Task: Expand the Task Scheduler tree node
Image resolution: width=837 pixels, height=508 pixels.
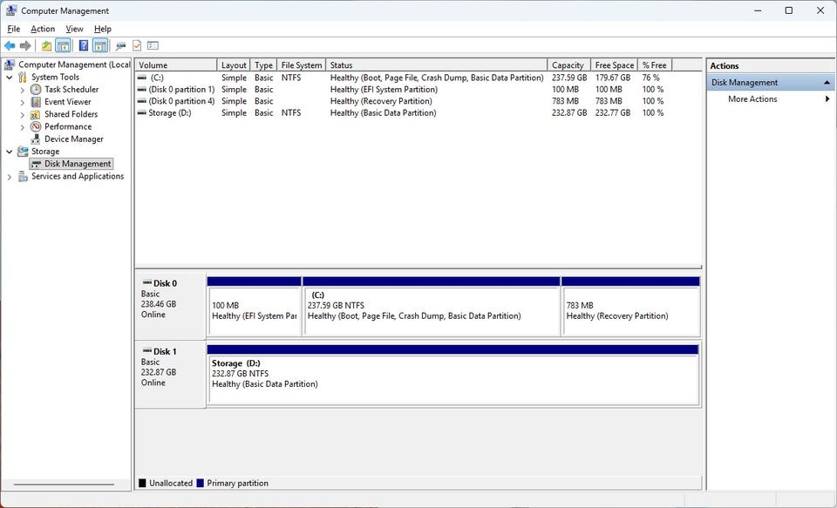Action: tap(23, 90)
